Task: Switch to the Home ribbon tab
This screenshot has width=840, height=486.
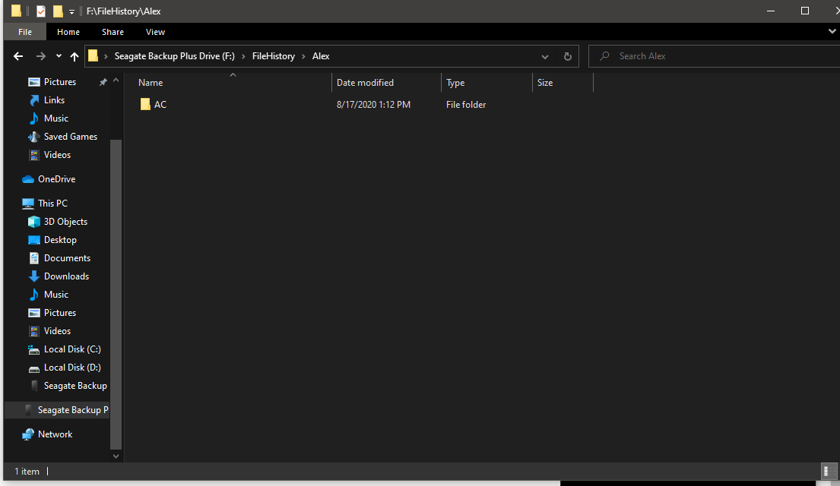Action: tap(68, 32)
